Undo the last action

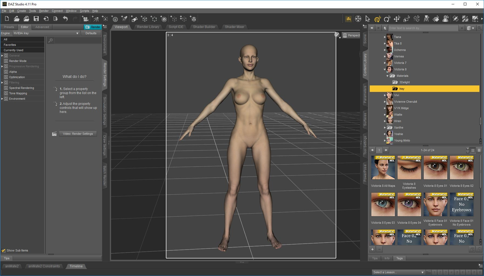coord(65,19)
